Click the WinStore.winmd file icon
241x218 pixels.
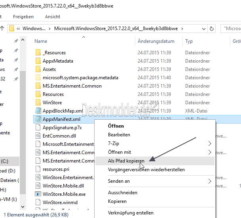pyautogui.click(x=38, y=202)
